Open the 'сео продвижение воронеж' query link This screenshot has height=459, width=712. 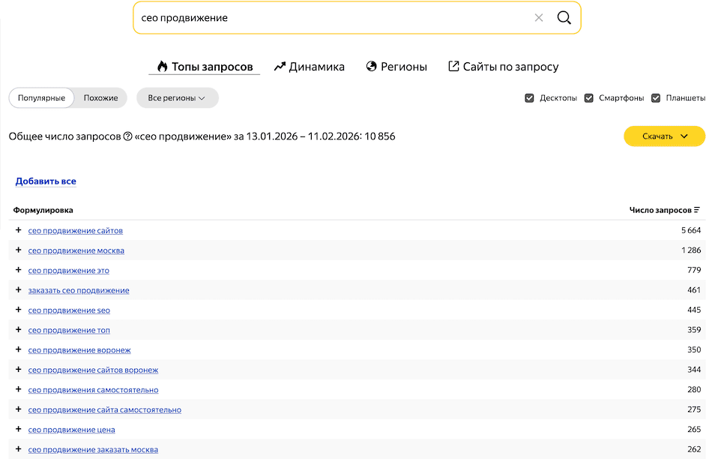coord(79,350)
